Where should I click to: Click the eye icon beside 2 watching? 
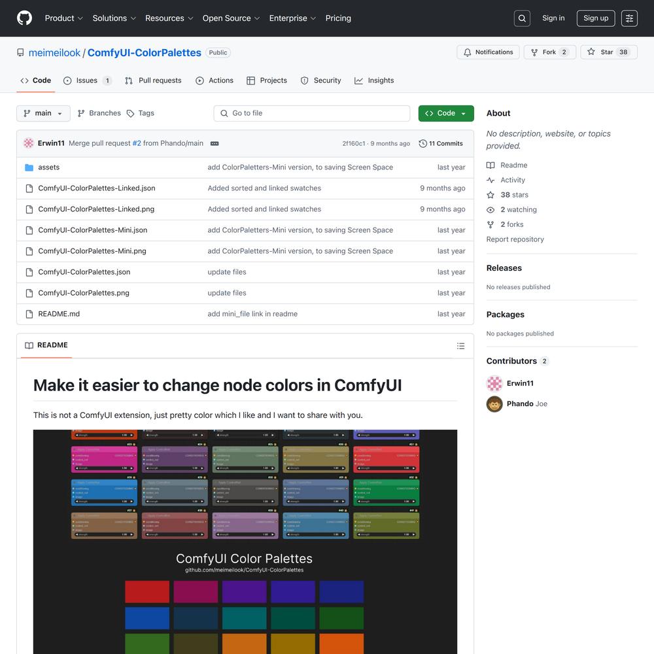[x=490, y=210]
